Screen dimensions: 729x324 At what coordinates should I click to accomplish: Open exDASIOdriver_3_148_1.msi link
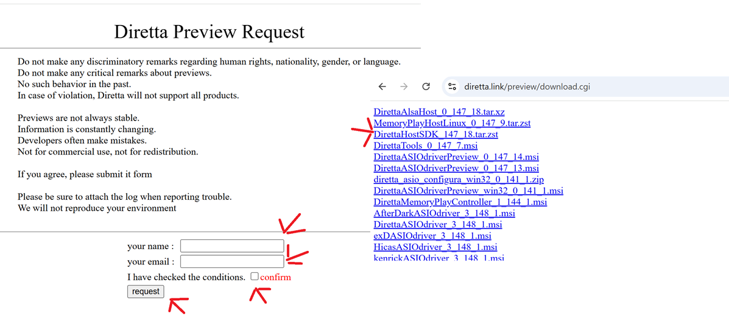(x=432, y=236)
